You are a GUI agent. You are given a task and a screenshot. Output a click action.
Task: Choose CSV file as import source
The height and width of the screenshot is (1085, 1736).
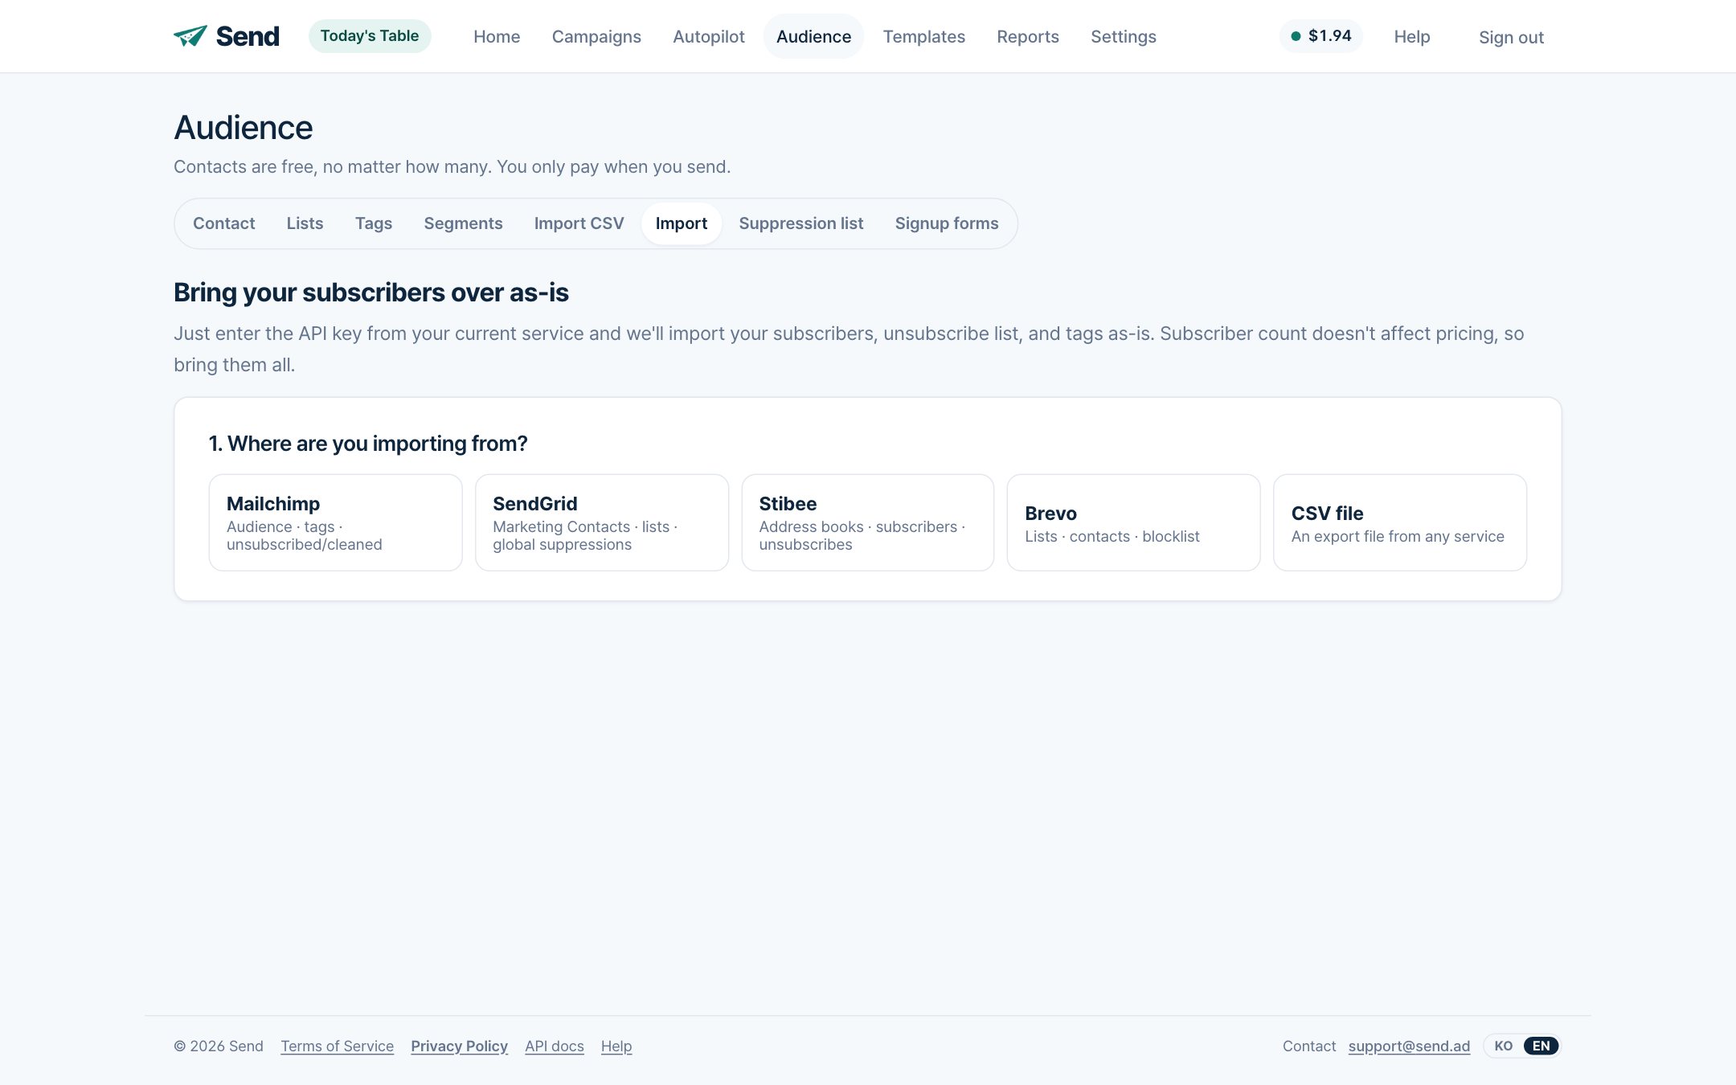pyautogui.click(x=1400, y=522)
